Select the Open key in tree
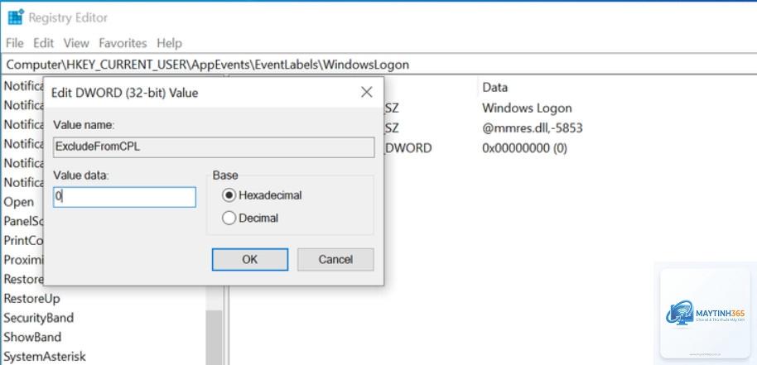The width and height of the screenshot is (757, 365). [19, 202]
